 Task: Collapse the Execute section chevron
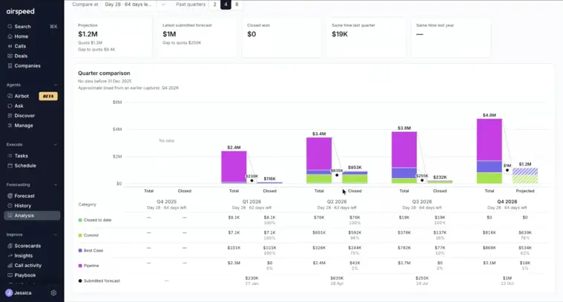[56, 145]
